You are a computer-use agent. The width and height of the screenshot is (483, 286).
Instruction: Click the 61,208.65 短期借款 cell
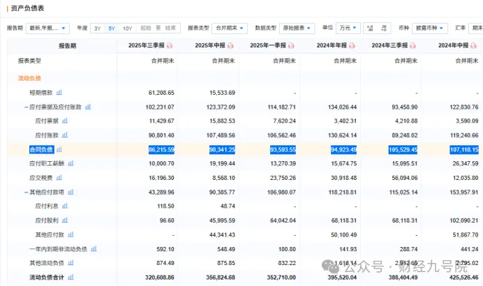point(161,93)
